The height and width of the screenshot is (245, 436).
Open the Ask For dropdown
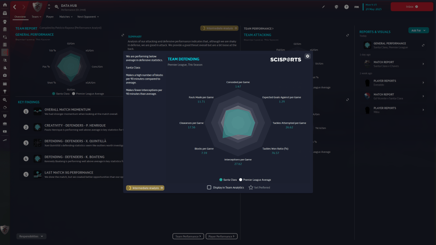[418, 30]
